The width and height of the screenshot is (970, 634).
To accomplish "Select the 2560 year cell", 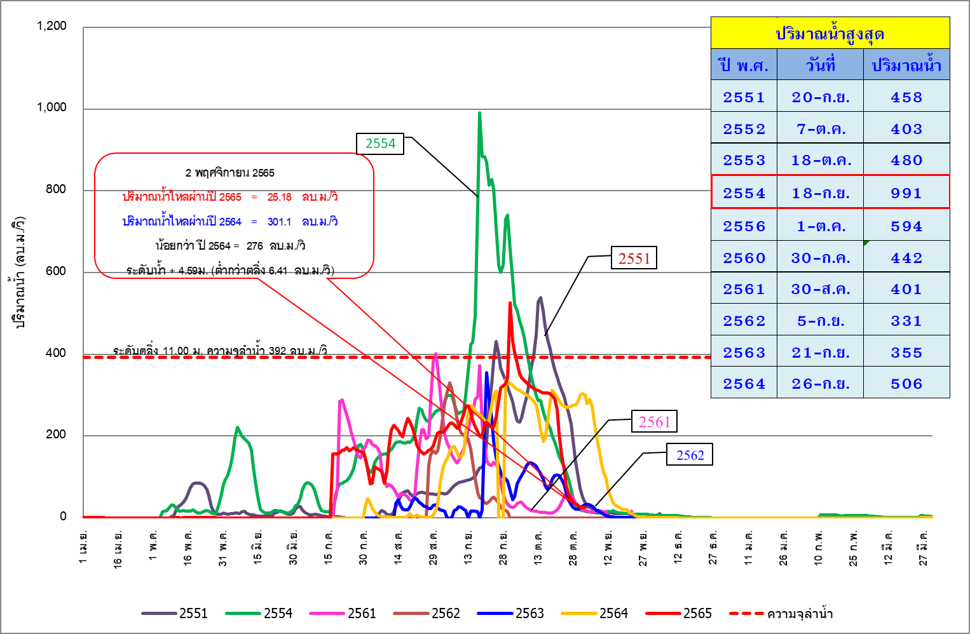I will point(744,257).
